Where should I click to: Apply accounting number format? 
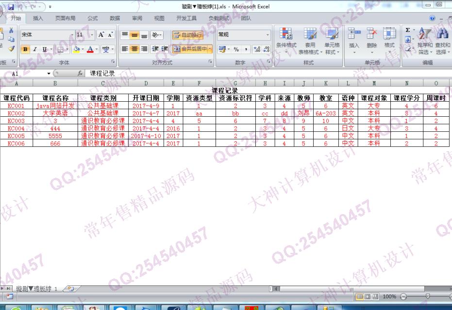tap(222, 49)
